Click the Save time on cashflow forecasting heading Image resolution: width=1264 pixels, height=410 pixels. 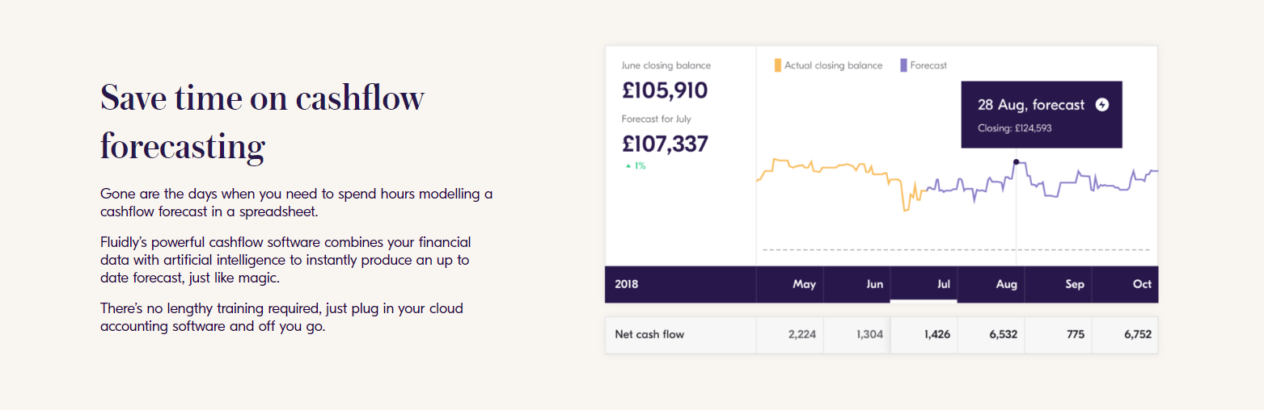[x=262, y=122]
